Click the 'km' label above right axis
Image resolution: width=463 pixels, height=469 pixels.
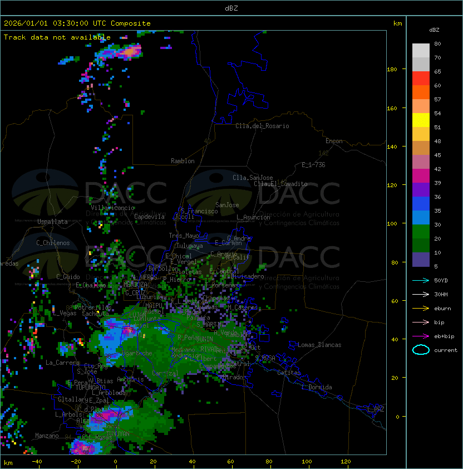click(397, 23)
